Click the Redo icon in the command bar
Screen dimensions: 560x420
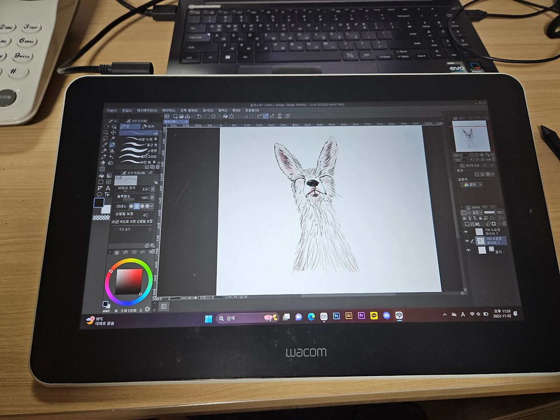[x=206, y=116]
